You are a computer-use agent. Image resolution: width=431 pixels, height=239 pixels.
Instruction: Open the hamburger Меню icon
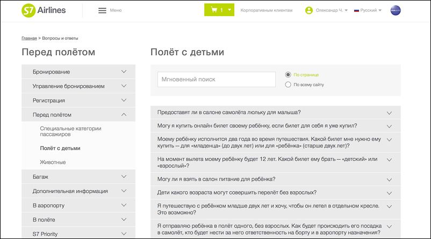click(102, 10)
